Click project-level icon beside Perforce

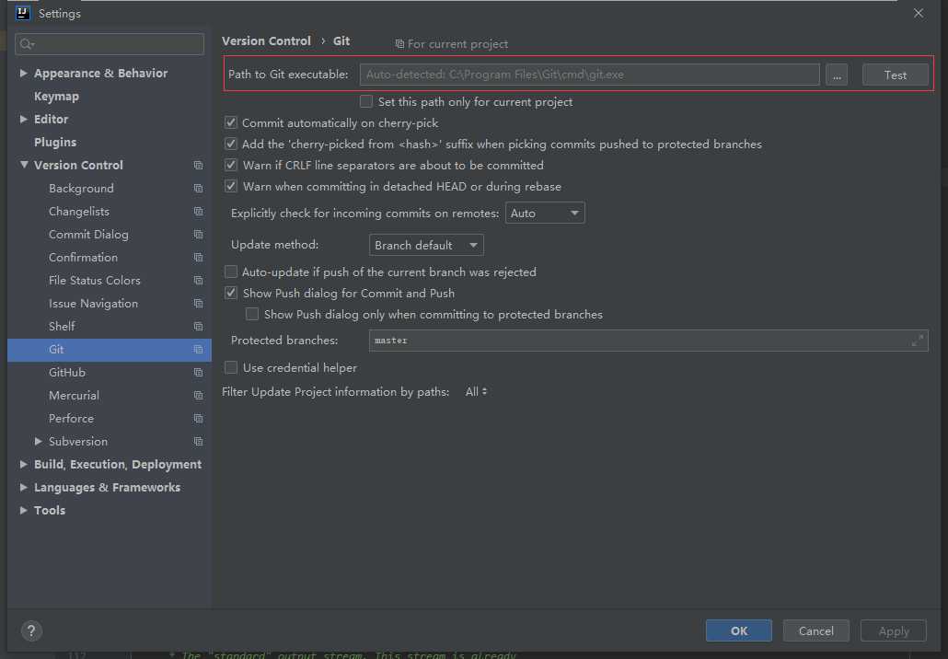198,419
